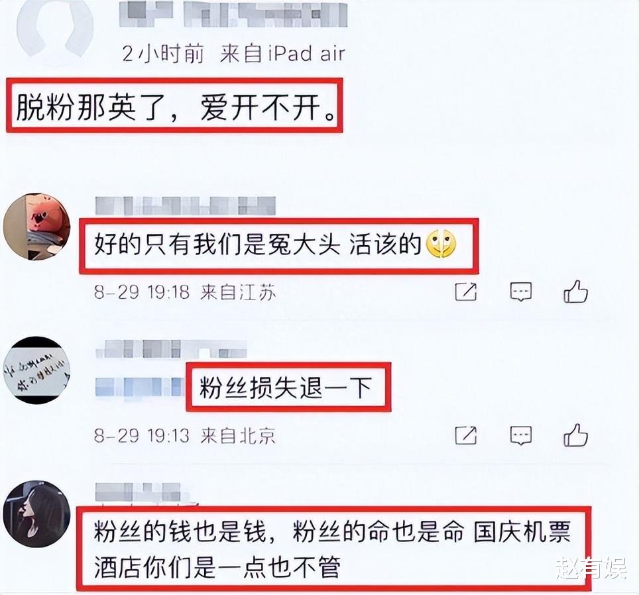
Task: Give a thumbs-up to the 北京 comment
Action: tap(575, 435)
